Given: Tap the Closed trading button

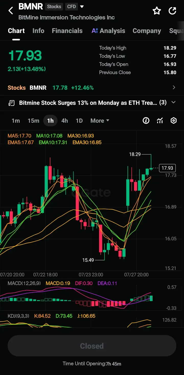Looking at the screenshot, I should pyautogui.click(x=92, y=346).
